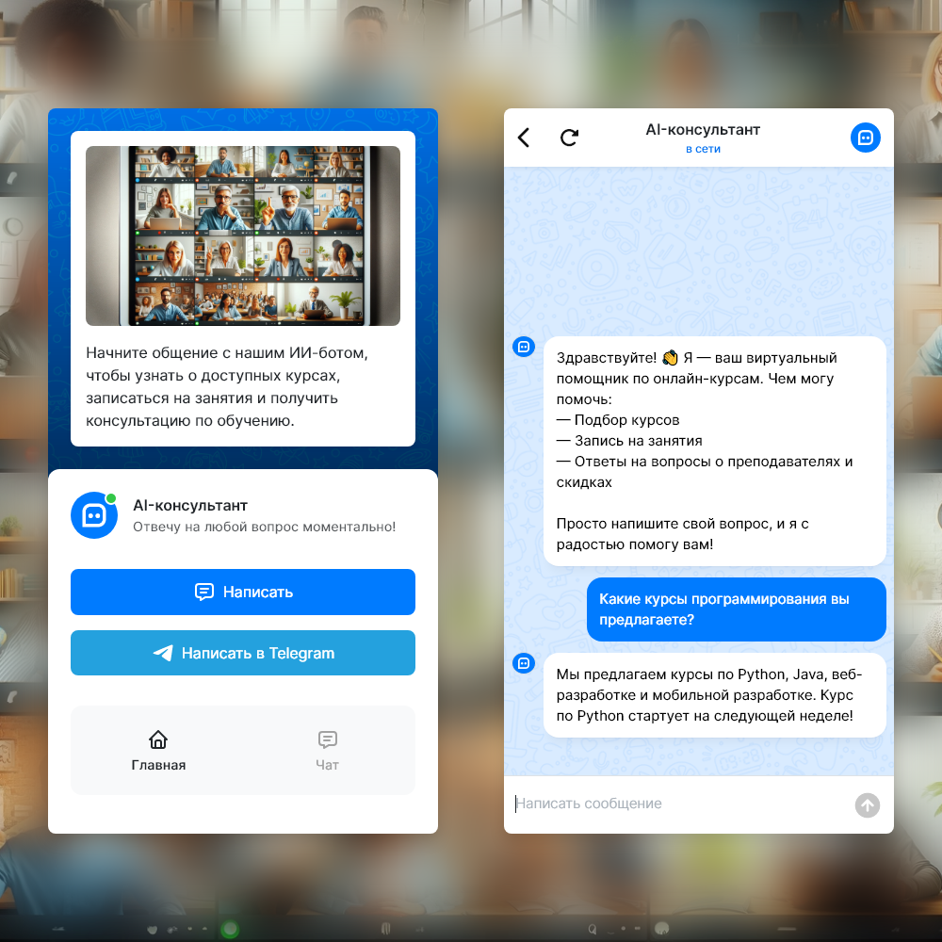Go back using the chat header arrow
This screenshot has width=942, height=942.
coord(524,138)
